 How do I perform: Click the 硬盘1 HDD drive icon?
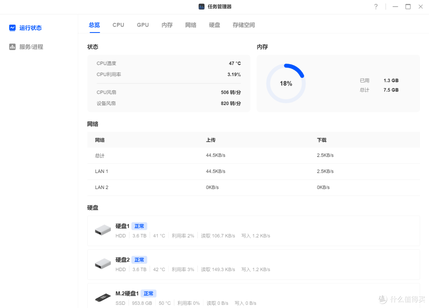click(103, 230)
